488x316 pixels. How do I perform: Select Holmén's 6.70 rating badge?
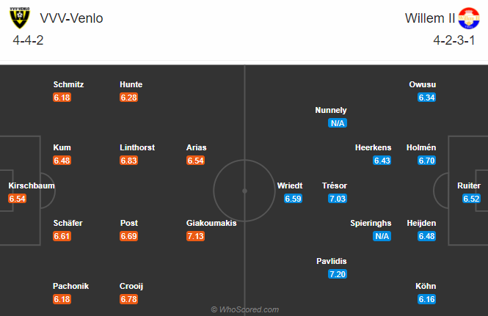426,160
